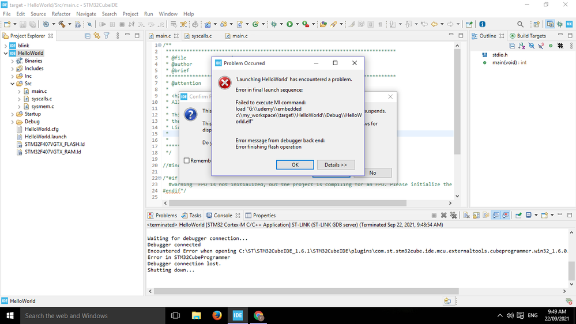576x324 pixels.
Task: Collapse the Src folder
Action: click(13, 84)
